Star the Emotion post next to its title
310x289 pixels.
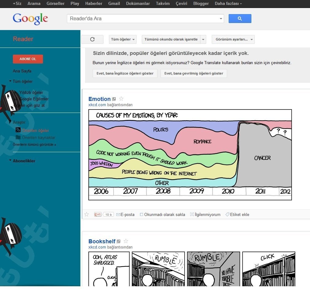(121, 99)
